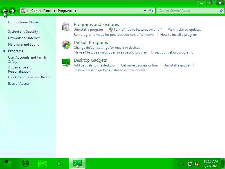This screenshot has height=169, width=225.
Task: Click the shield icon beside Windows features
Action: (111, 30)
